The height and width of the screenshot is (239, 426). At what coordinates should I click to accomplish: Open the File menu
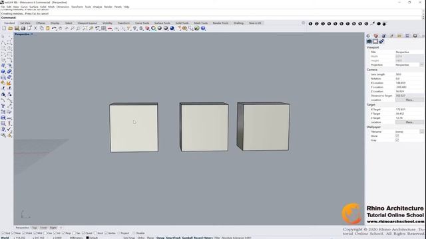coord(3,7)
